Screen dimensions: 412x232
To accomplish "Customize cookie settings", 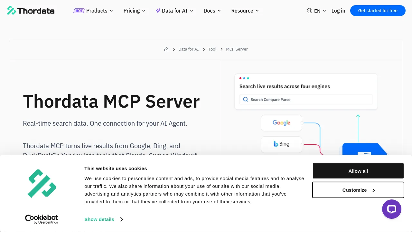I will pos(358,190).
